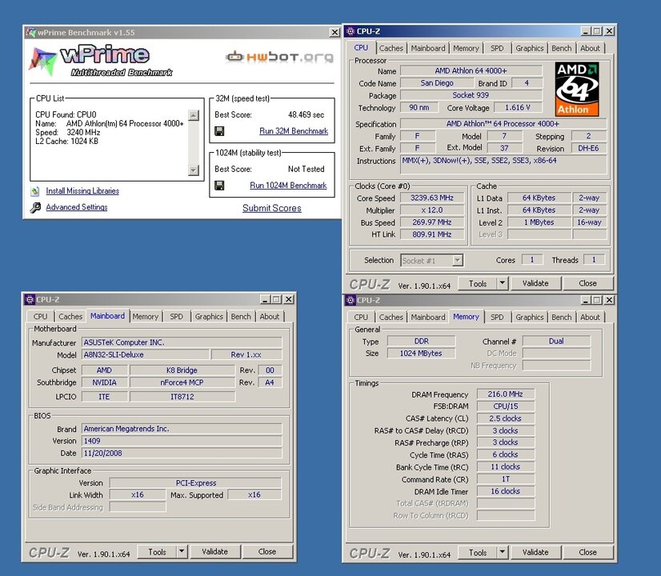Switch to CPU tab in the Memory window
This screenshot has height=576, width=661.
point(361,317)
